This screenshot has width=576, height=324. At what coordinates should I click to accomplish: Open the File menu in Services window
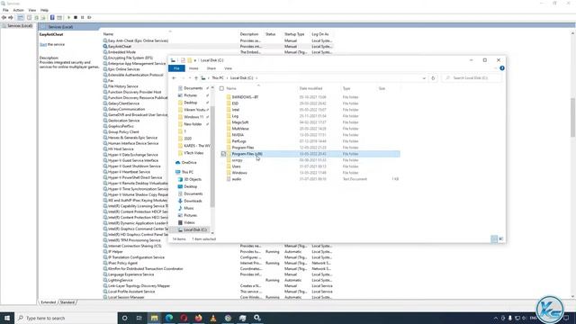(5, 10)
